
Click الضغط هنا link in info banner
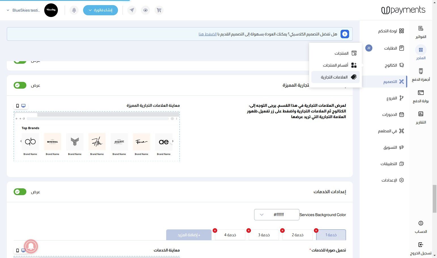point(208,34)
